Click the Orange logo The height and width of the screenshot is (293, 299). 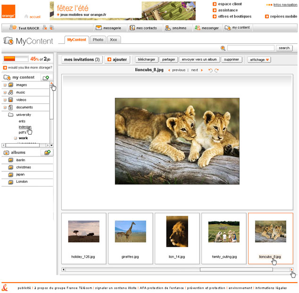tap(8, 11)
